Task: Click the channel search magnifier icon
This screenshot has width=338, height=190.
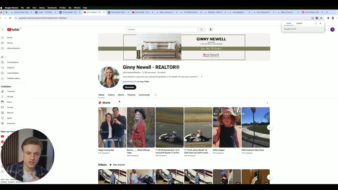Action: pyautogui.click(x=156, y=95)
